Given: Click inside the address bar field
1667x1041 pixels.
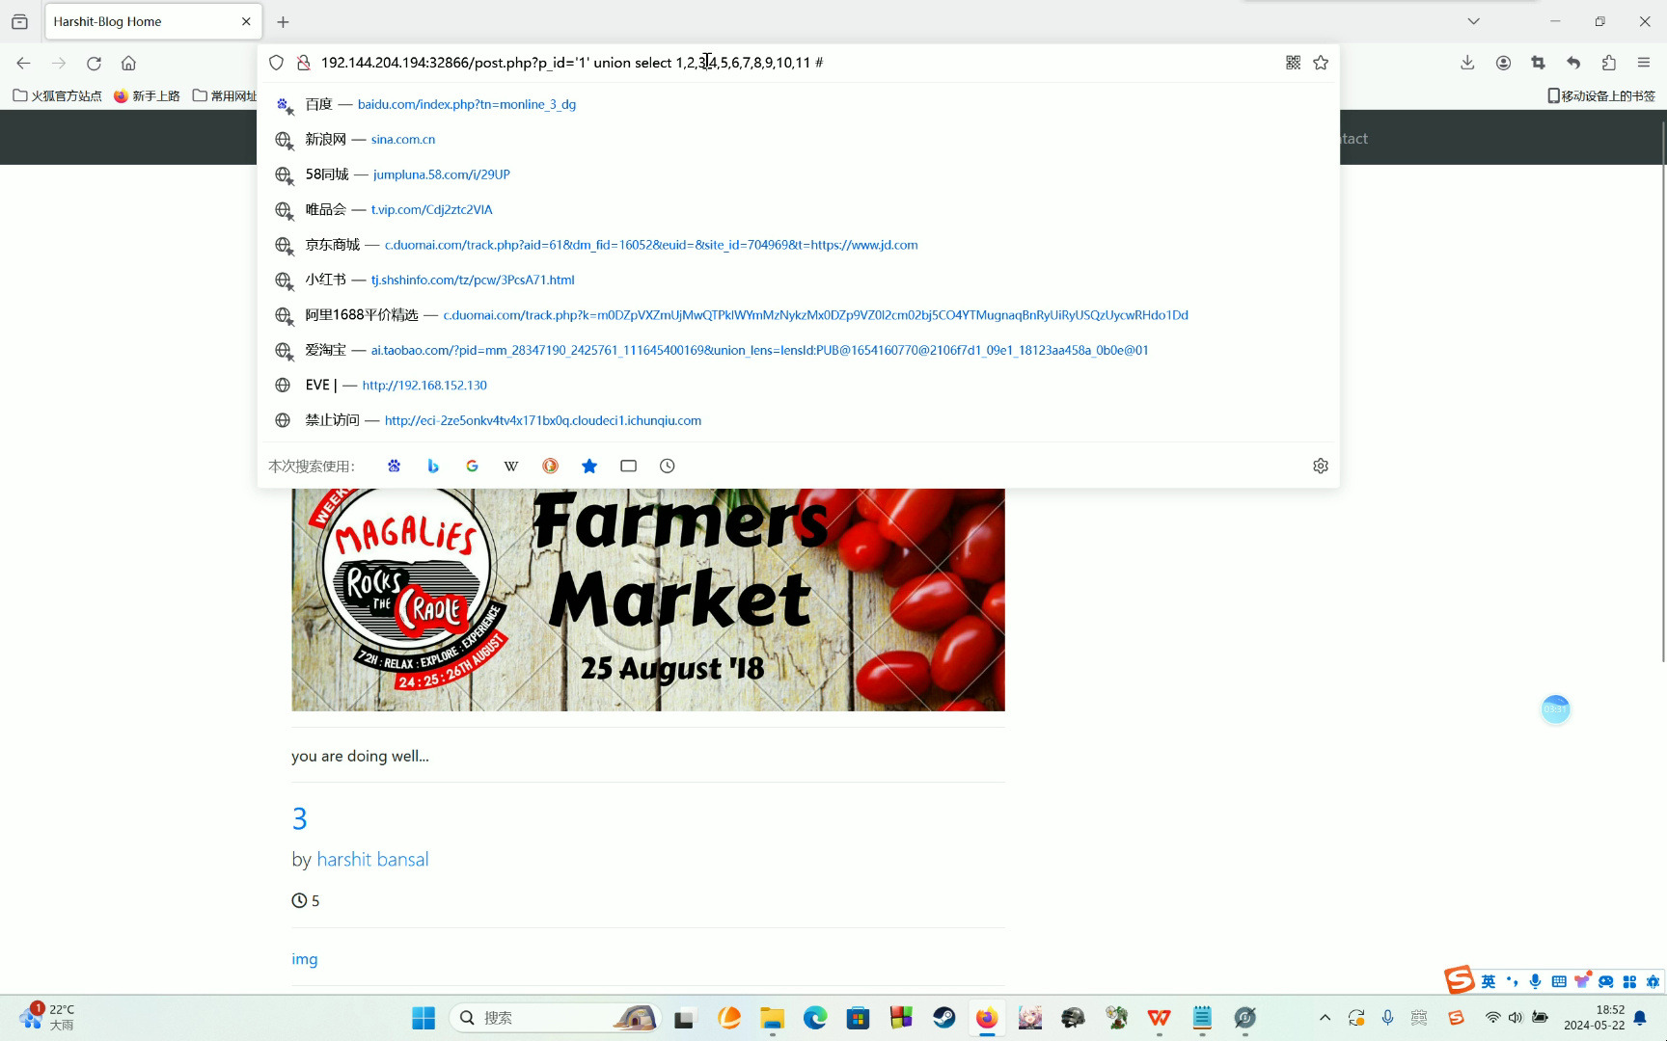Looking at the screenshot, I should click(x=675, y=62).
